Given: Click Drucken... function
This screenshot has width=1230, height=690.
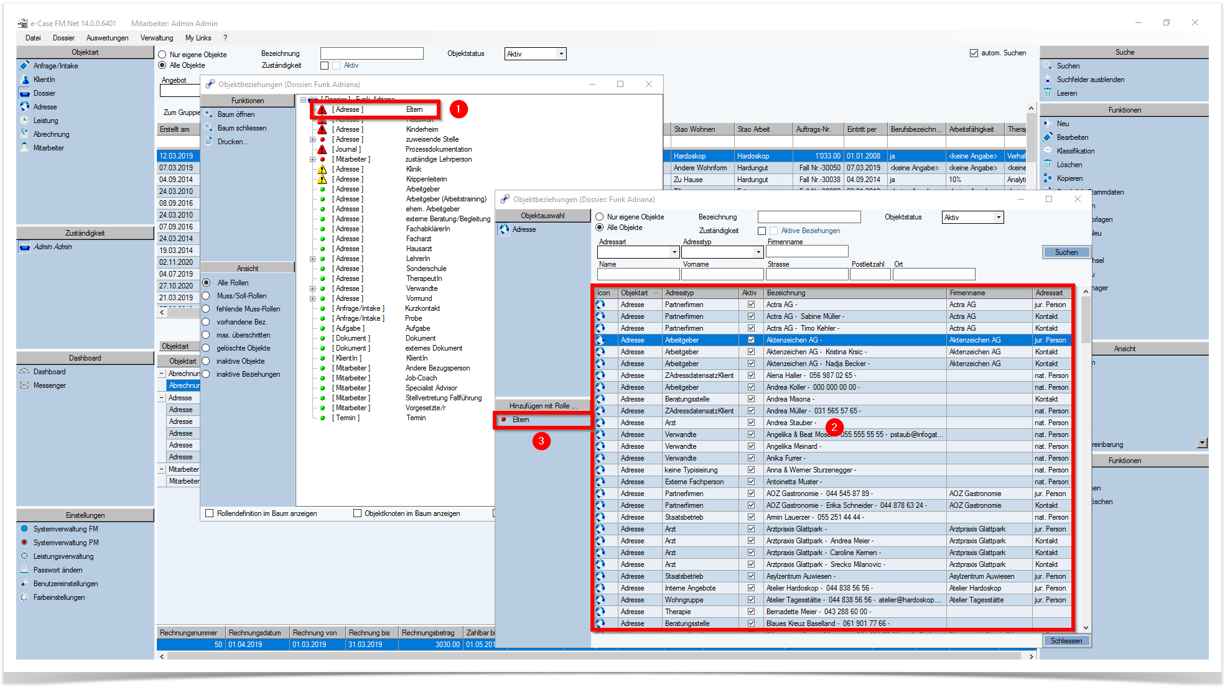Looking at the screenshot, I should pos(233,142).
